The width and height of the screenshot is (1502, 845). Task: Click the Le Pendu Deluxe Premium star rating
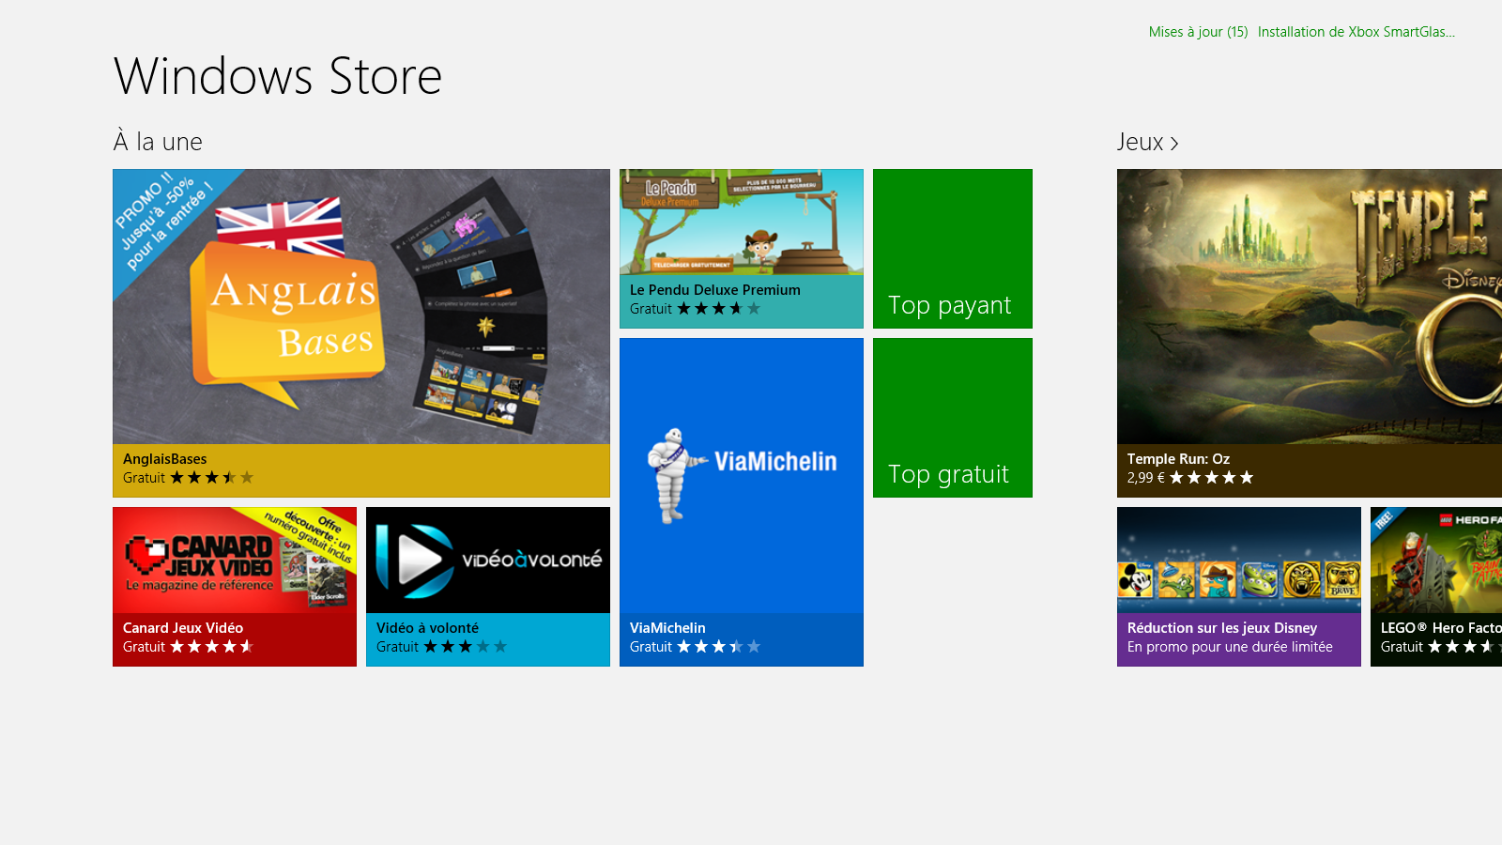[718, 309]
